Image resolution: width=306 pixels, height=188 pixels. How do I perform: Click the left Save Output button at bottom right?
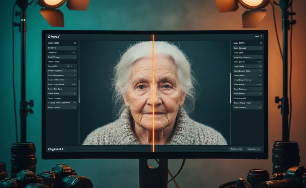point(236,149)
